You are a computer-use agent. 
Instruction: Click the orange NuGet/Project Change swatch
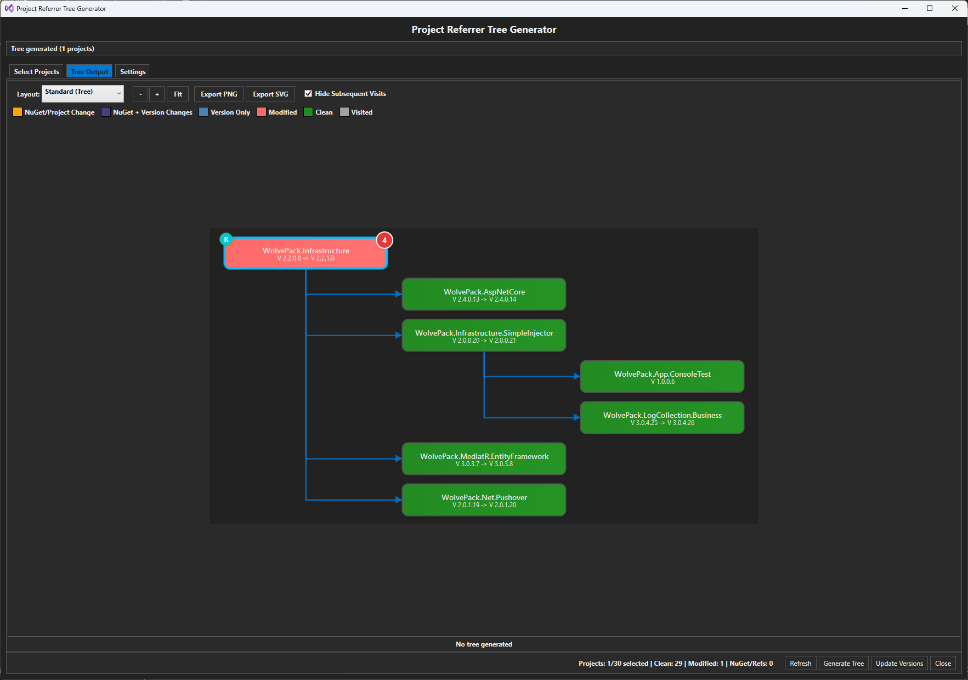point(17,112)
